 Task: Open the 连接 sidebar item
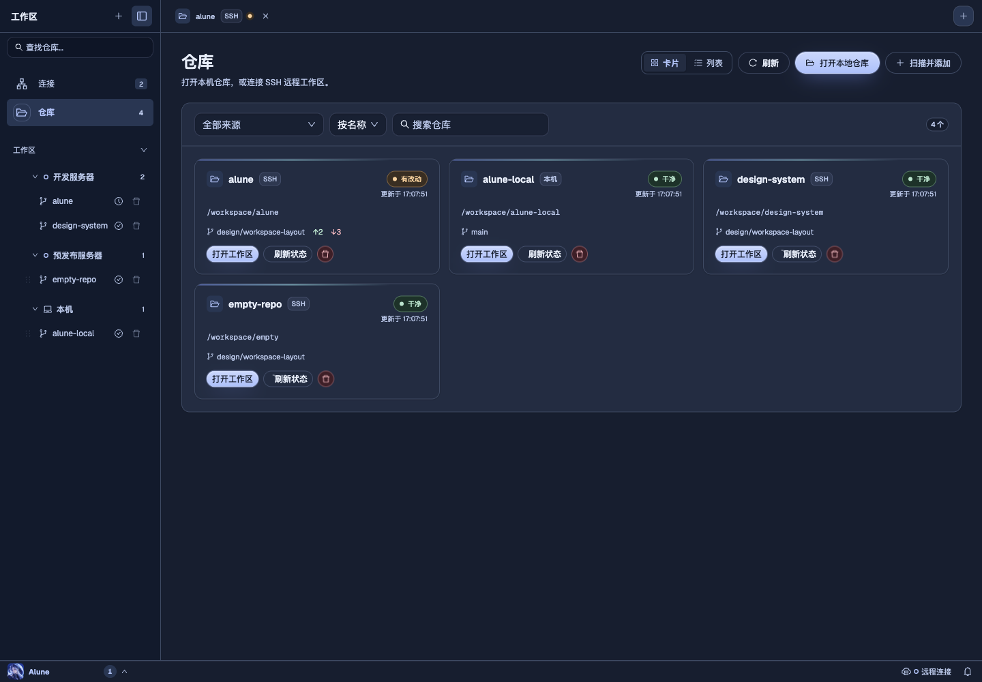(80, 84)
